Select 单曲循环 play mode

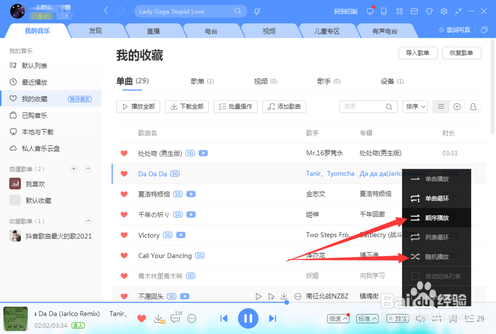(436, 199)
